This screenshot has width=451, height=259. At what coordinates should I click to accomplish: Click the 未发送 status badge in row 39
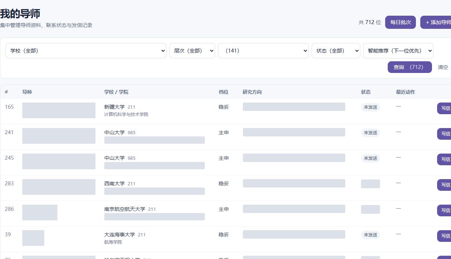pyautogui.click(x=371, y=235)
